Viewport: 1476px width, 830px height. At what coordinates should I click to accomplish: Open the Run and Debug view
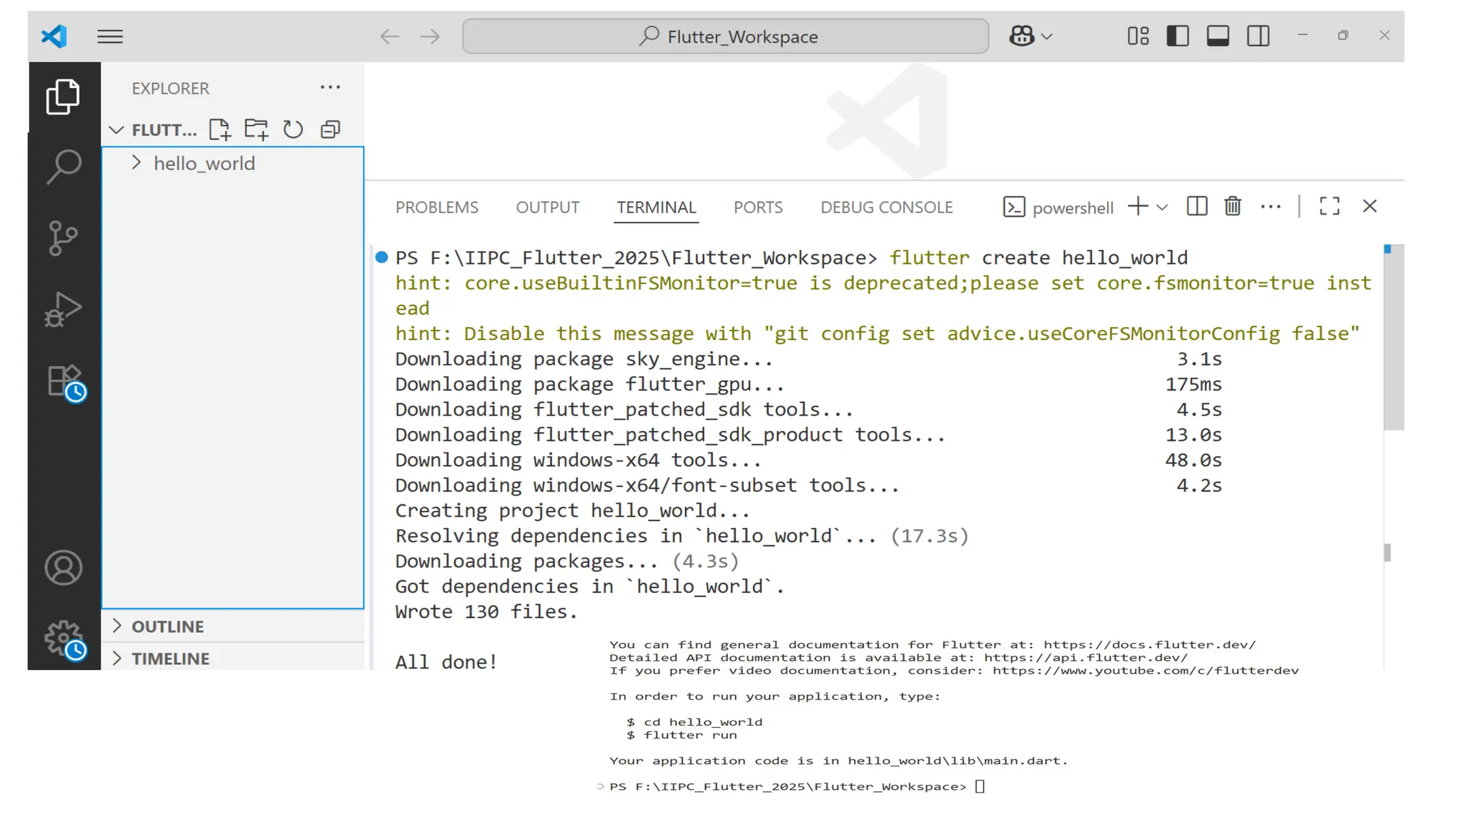click(63, 310)
